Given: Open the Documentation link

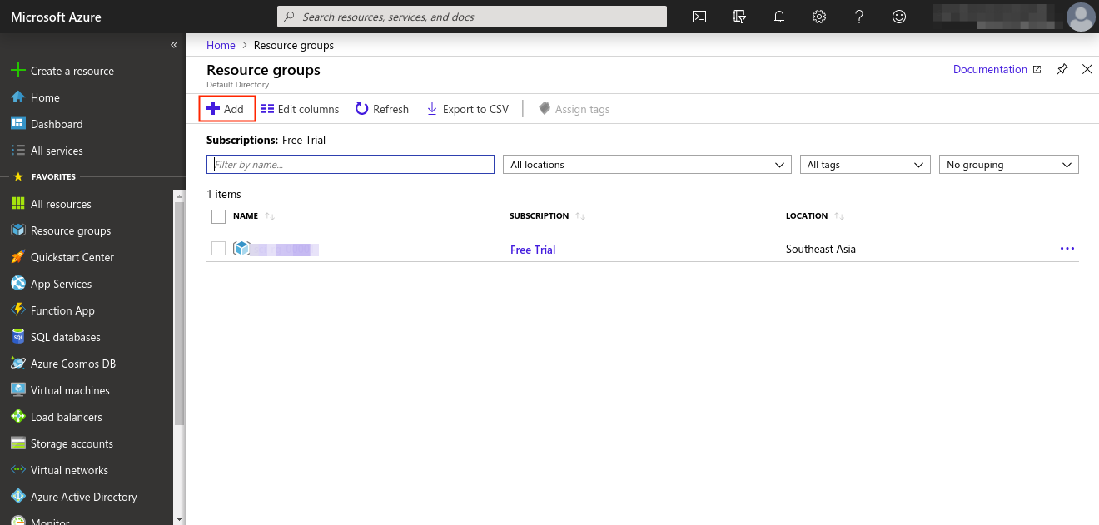Looking at the screenshot, I should (x=997, y=70).
